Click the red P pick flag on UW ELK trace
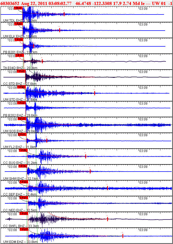This screenshot has width=173, height=244. [18, 24]
